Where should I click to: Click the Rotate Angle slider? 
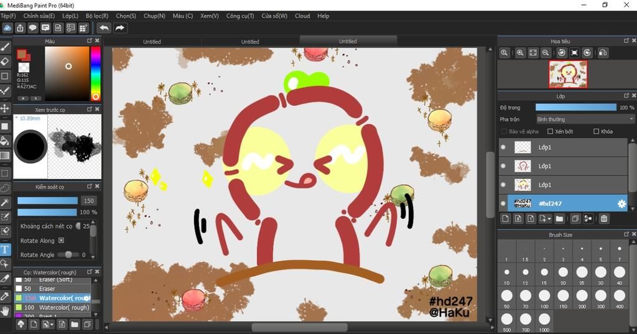67,255
